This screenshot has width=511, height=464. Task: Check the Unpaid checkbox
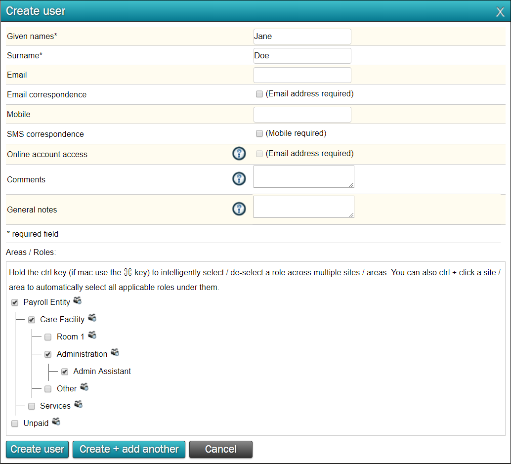click(15, 423)
